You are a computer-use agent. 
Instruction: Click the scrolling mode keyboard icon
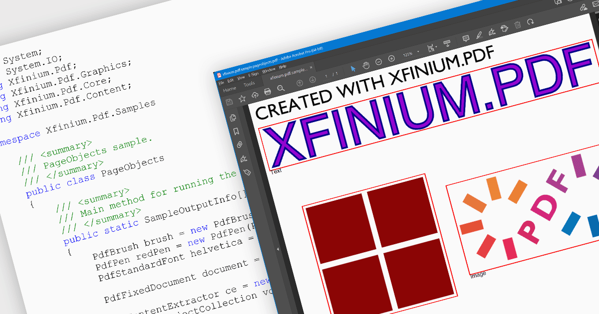(x=447, y=43)
